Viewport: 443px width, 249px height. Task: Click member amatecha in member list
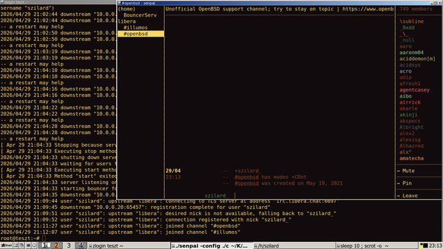click(x=411, y=158)
